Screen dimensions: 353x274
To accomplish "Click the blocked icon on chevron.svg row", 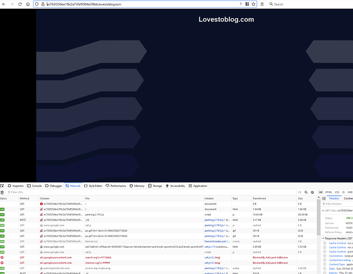I will pyautogui.click(x=2, y=262).
